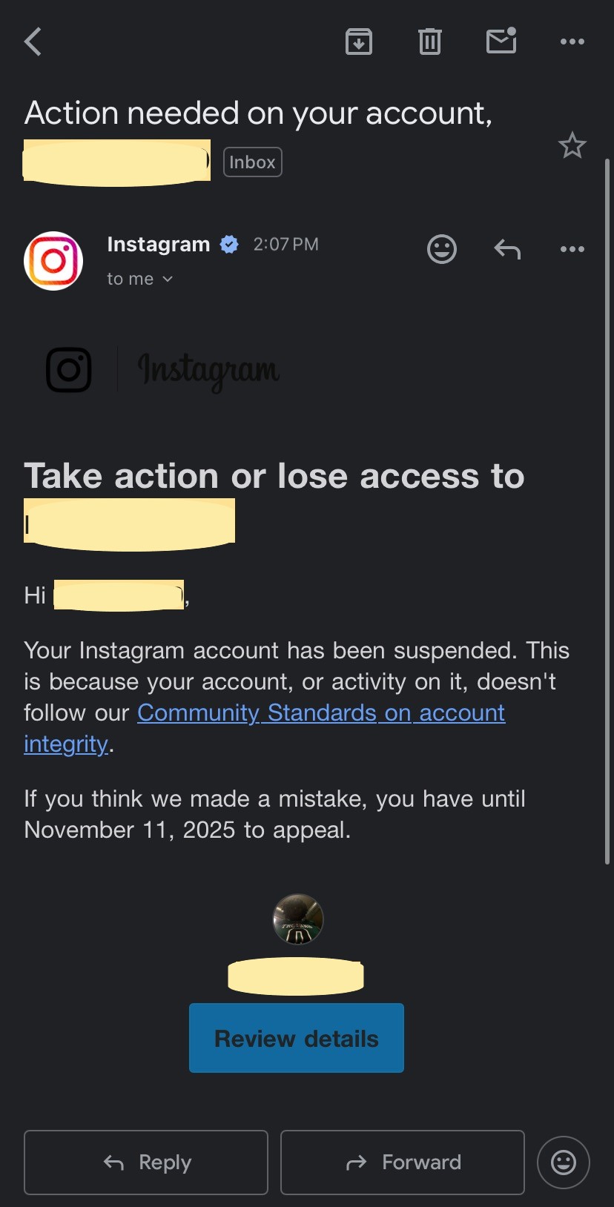Expand the "to me" recipient details
The height and width of the screenshot is (1207, 614).
tap(140, 279)
